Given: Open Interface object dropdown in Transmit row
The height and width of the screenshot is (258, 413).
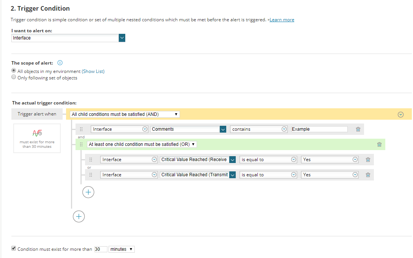Looking at the screenshot, I should [x=129, y=175].
